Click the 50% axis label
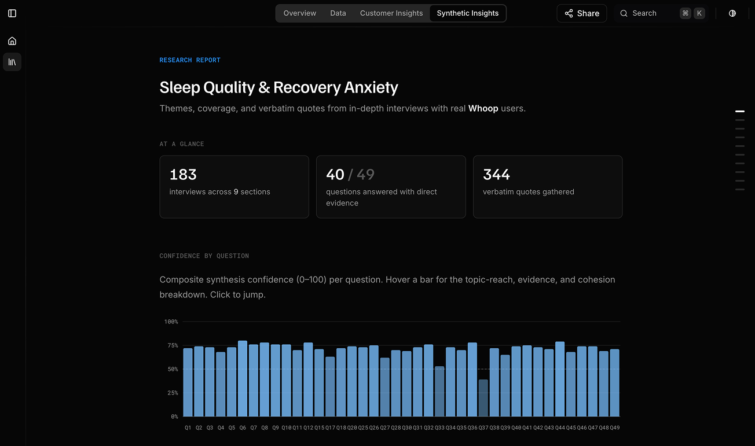755x446 pixels. (x=173, y=369)
